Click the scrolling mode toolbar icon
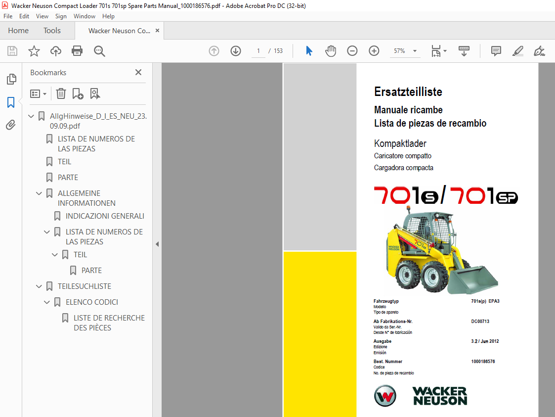The image size is (555, 417). click(x=464, y=51)
